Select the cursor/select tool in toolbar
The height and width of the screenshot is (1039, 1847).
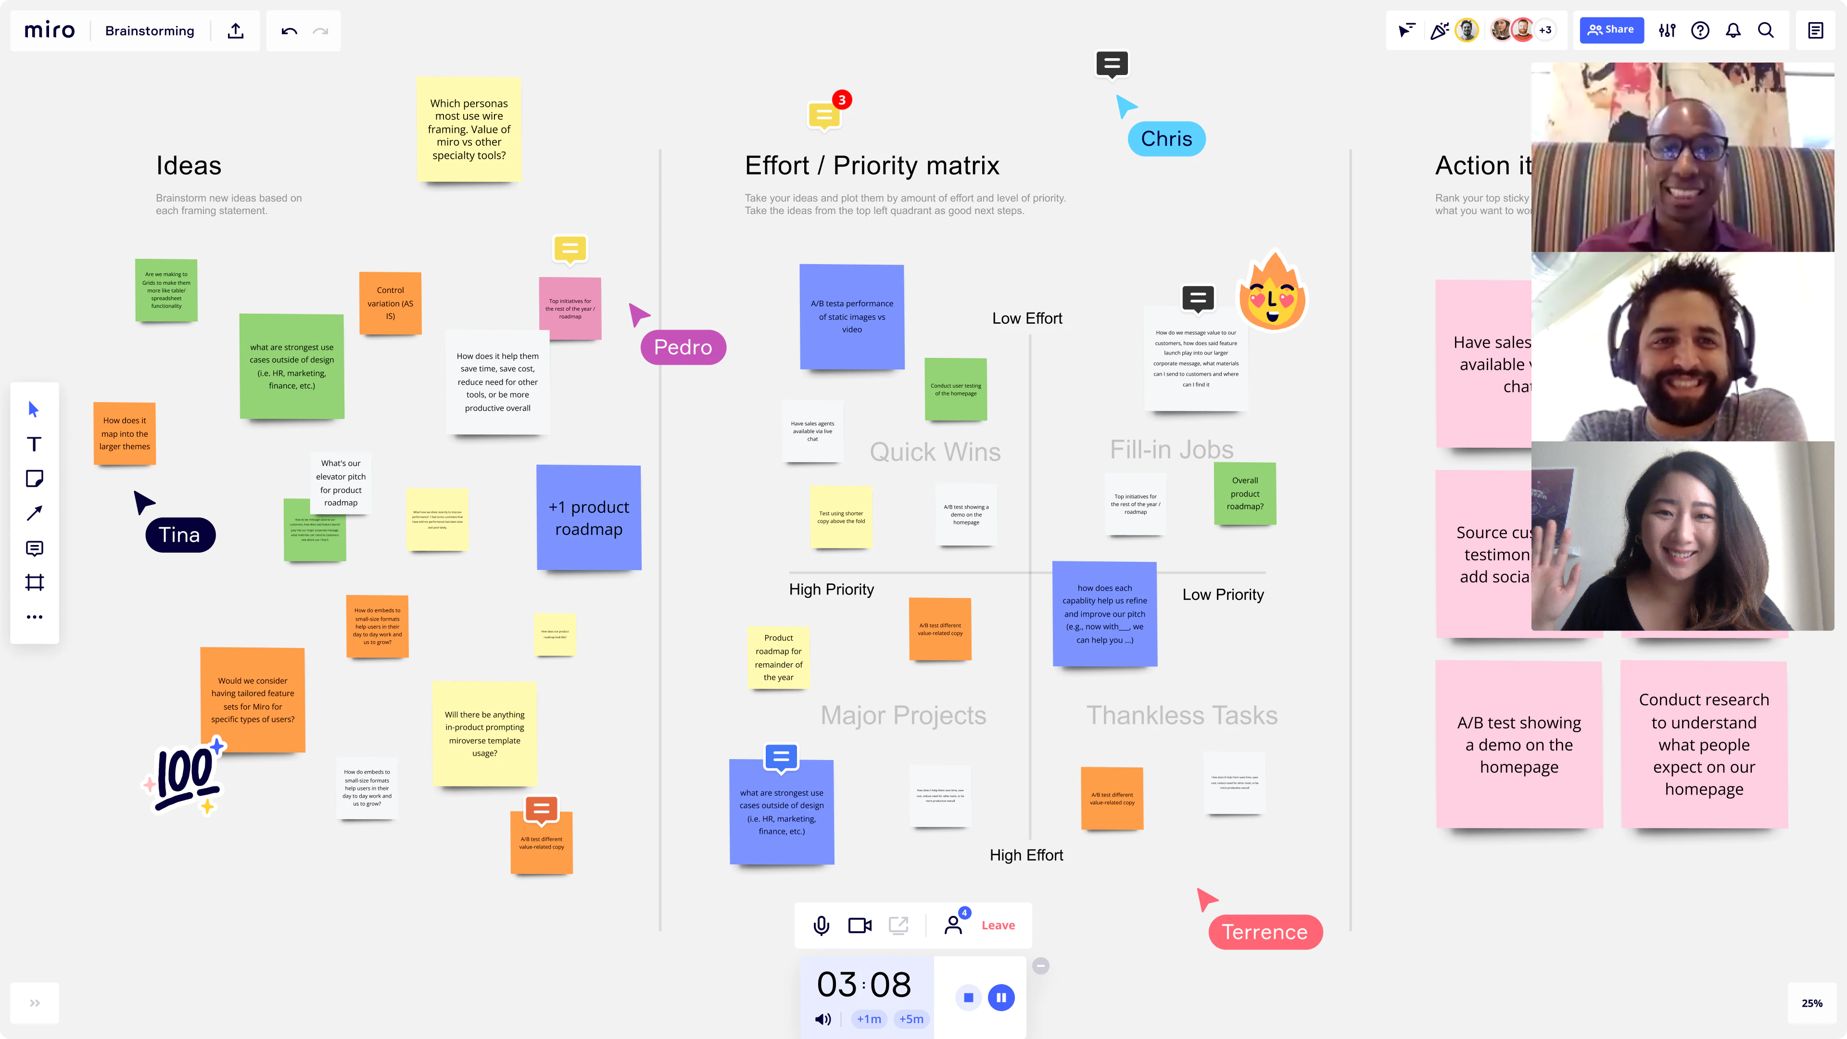point(34,407)
